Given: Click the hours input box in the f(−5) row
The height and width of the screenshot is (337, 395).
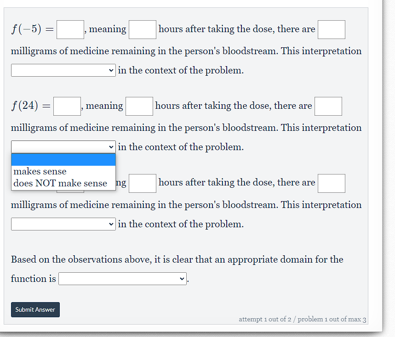Looking at the screenshot, I should [143, 30].
